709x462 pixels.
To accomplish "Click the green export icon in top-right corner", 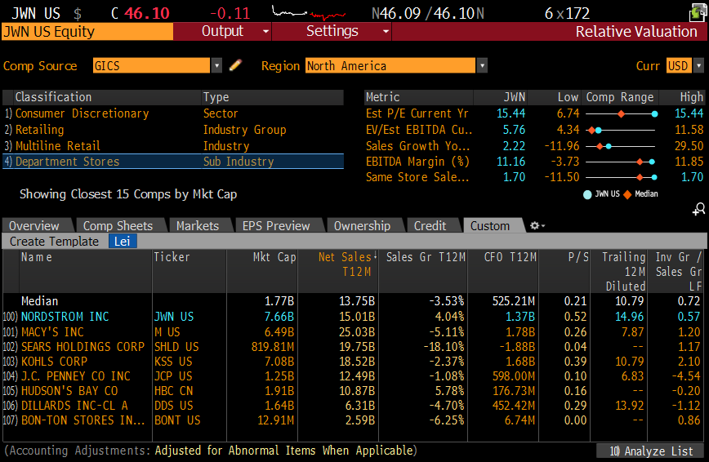I will click(698, 11).
